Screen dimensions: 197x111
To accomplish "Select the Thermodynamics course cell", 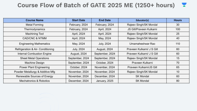I will pos(35,29).
